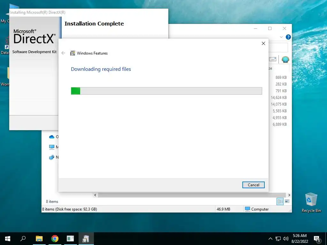Expand the File Explorer ribbon chevron
Image resolution: width=327 pixels, height=245 pixels.
pos(281,37)
